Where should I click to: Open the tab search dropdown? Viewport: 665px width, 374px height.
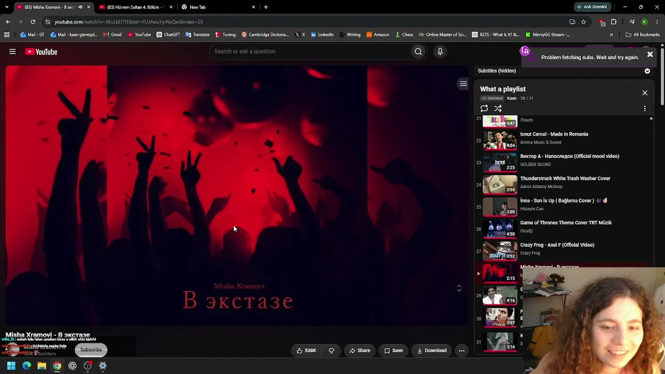point(7,7)
